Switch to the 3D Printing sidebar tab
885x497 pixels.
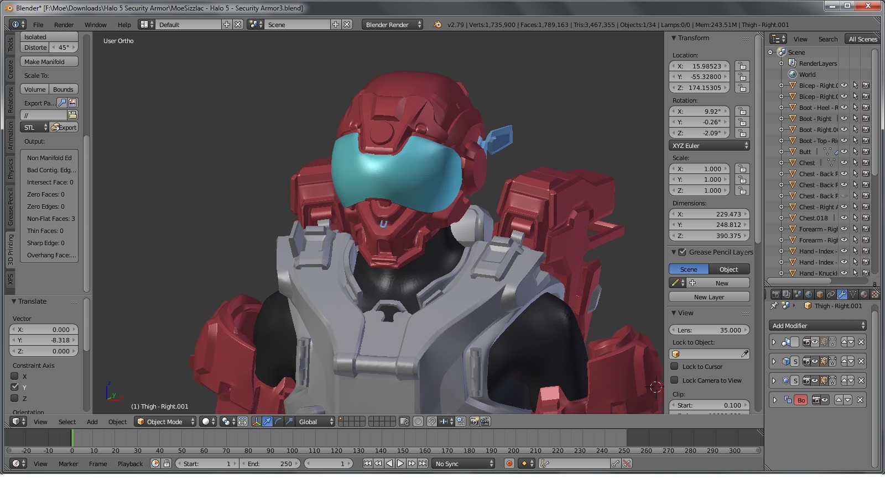click(10, 250)
